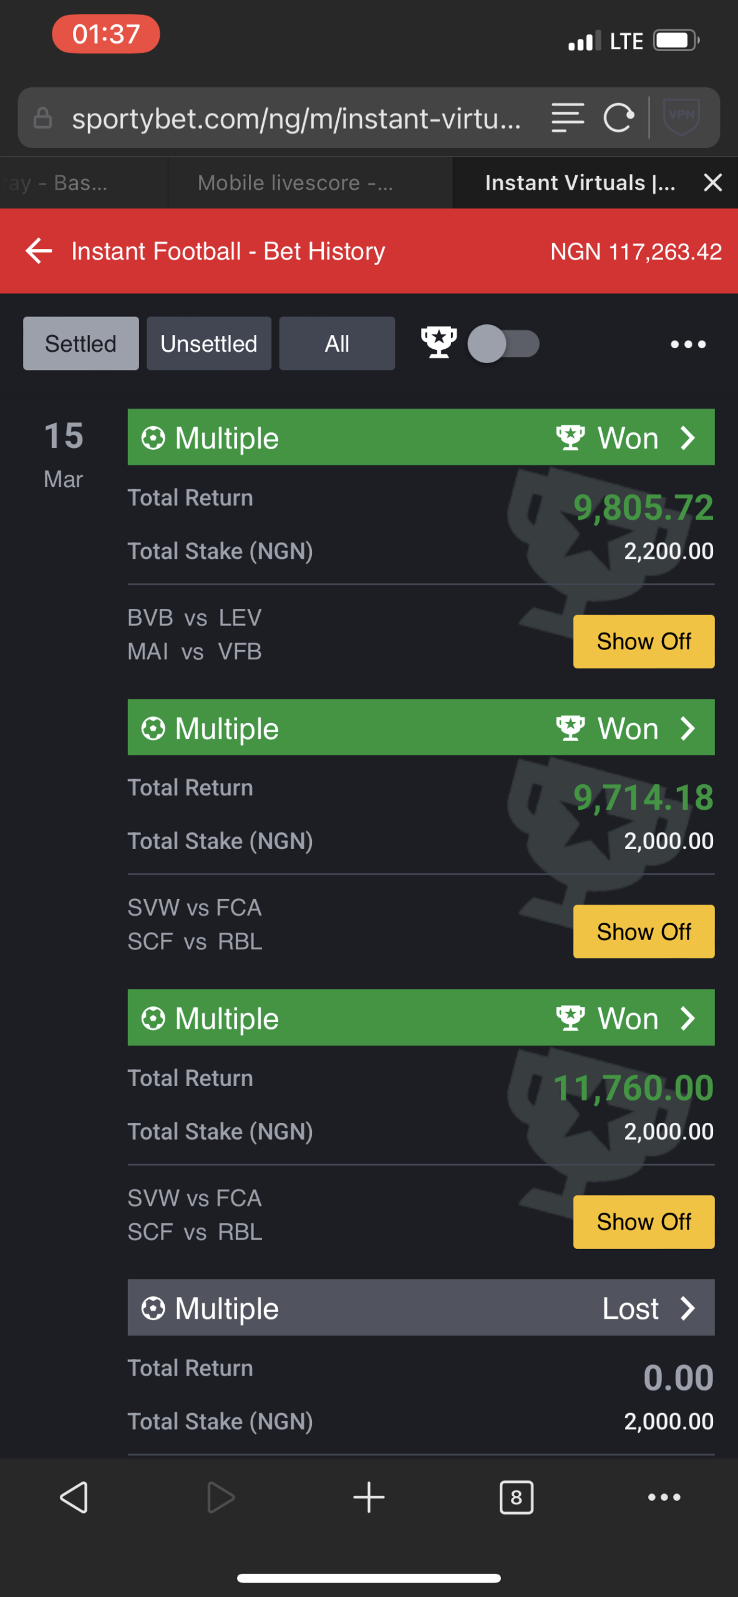
Task: Tap the new tab plus icon
Action: point(369,1497)
